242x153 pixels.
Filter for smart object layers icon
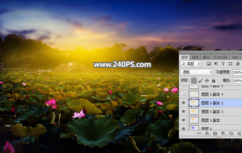coord(238,64)
